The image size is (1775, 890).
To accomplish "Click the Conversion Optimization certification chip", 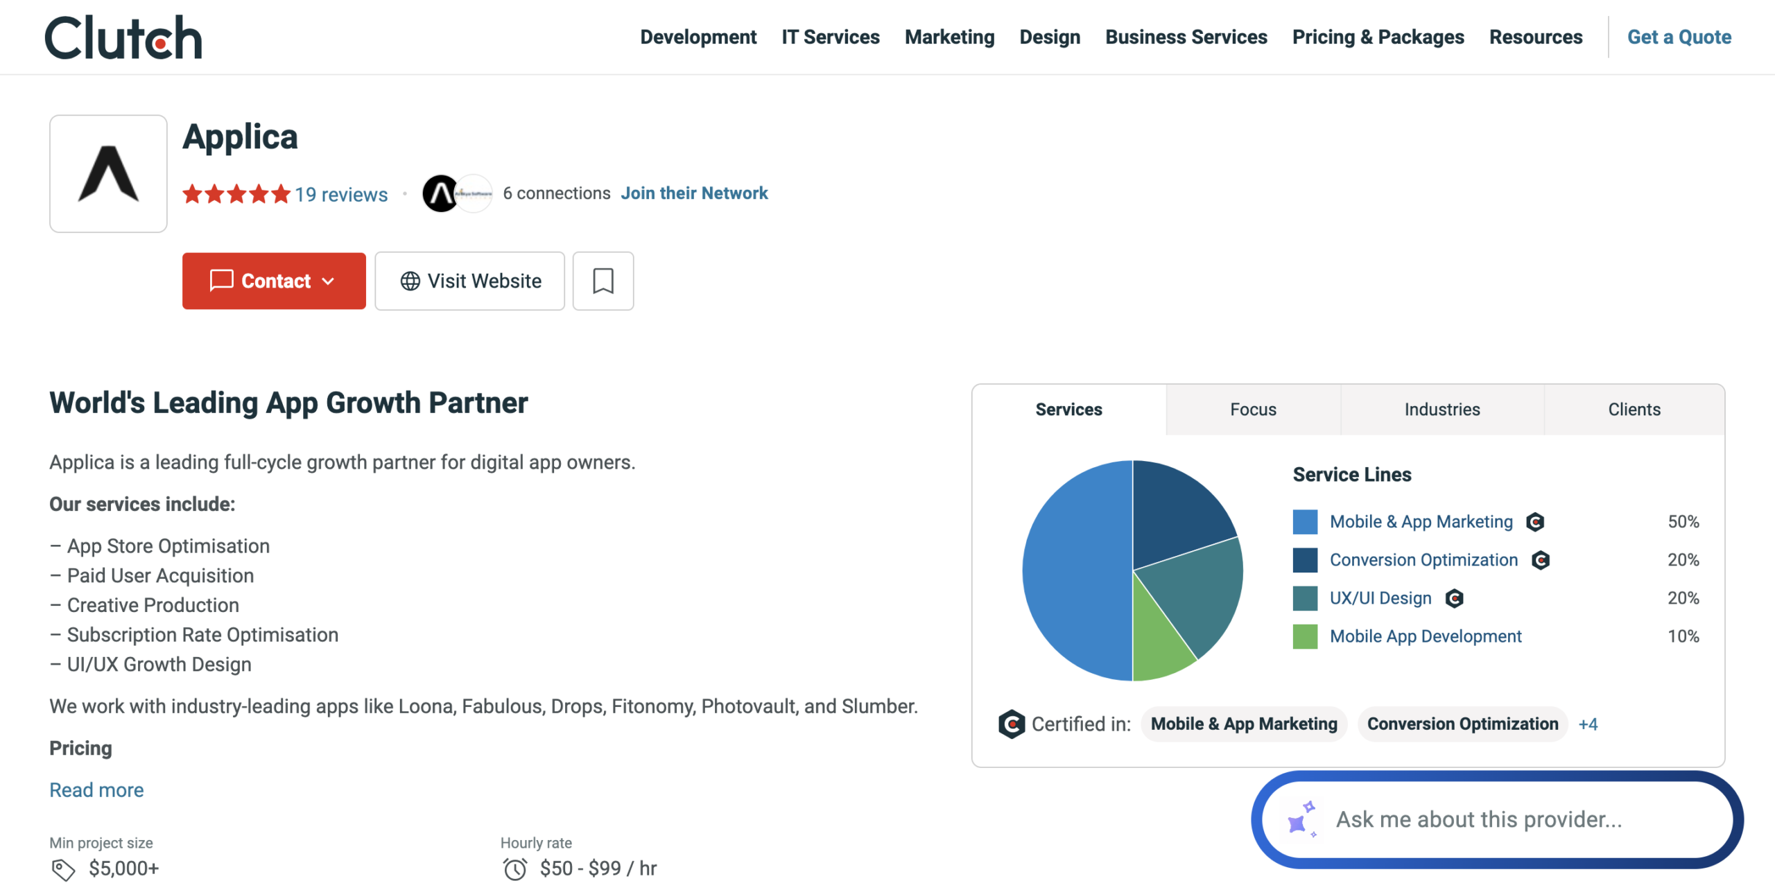I will tap(1462, 724).
